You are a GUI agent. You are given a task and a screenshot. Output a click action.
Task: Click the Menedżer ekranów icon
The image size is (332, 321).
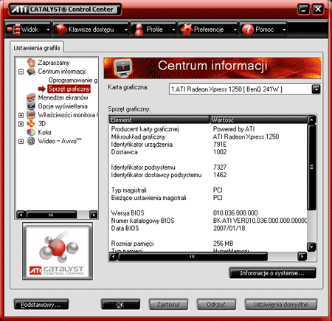point(31,97)
